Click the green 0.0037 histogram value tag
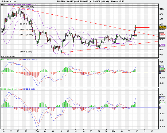Viewport: 167px width, 133px height. (162, 102)
